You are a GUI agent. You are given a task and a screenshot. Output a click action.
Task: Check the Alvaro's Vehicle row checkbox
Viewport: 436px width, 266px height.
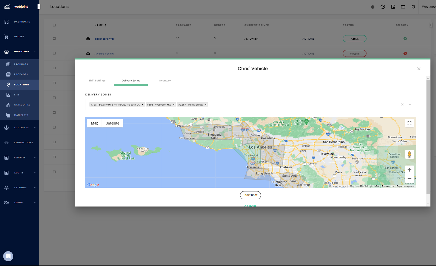pos(54,53)
